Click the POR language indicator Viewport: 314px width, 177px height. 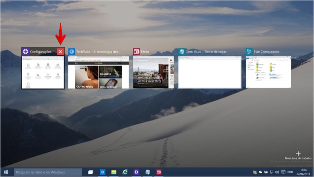coord(290,172)
